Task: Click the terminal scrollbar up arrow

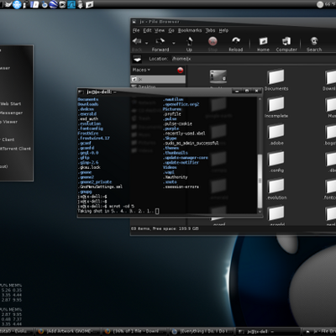Action: [x=260, y=99]
